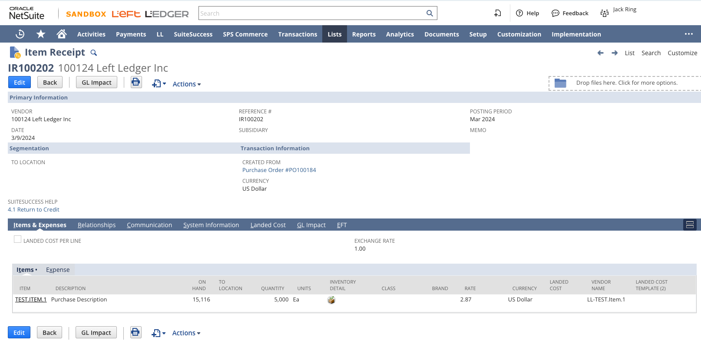Switch to the System Information subtab
The height and width of the screenshot is (344, 701).
[x=211, y=225]
